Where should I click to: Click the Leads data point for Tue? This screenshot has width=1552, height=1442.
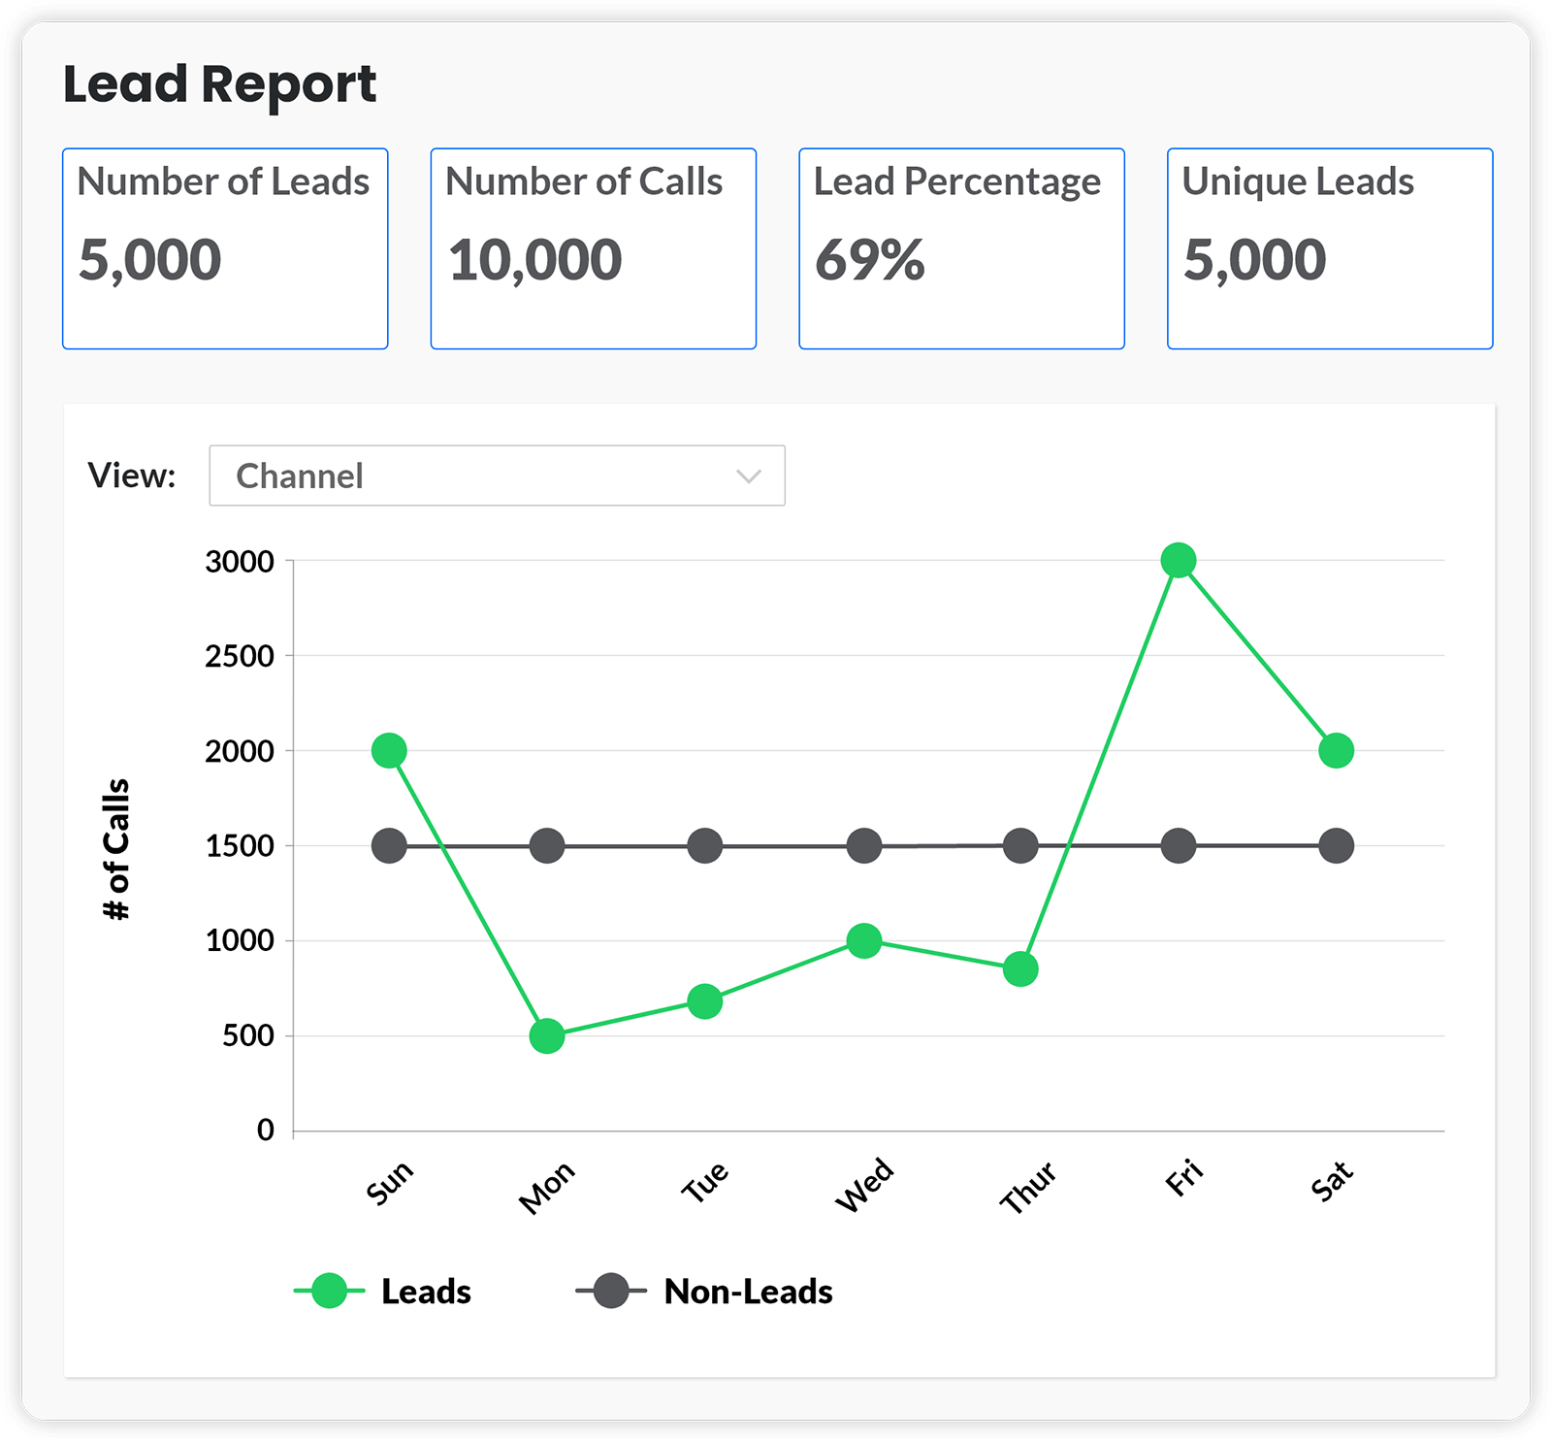point(705,1000)
